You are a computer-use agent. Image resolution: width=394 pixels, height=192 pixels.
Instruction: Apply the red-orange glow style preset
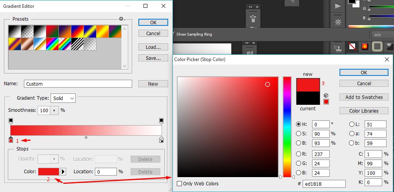(365, 47)
